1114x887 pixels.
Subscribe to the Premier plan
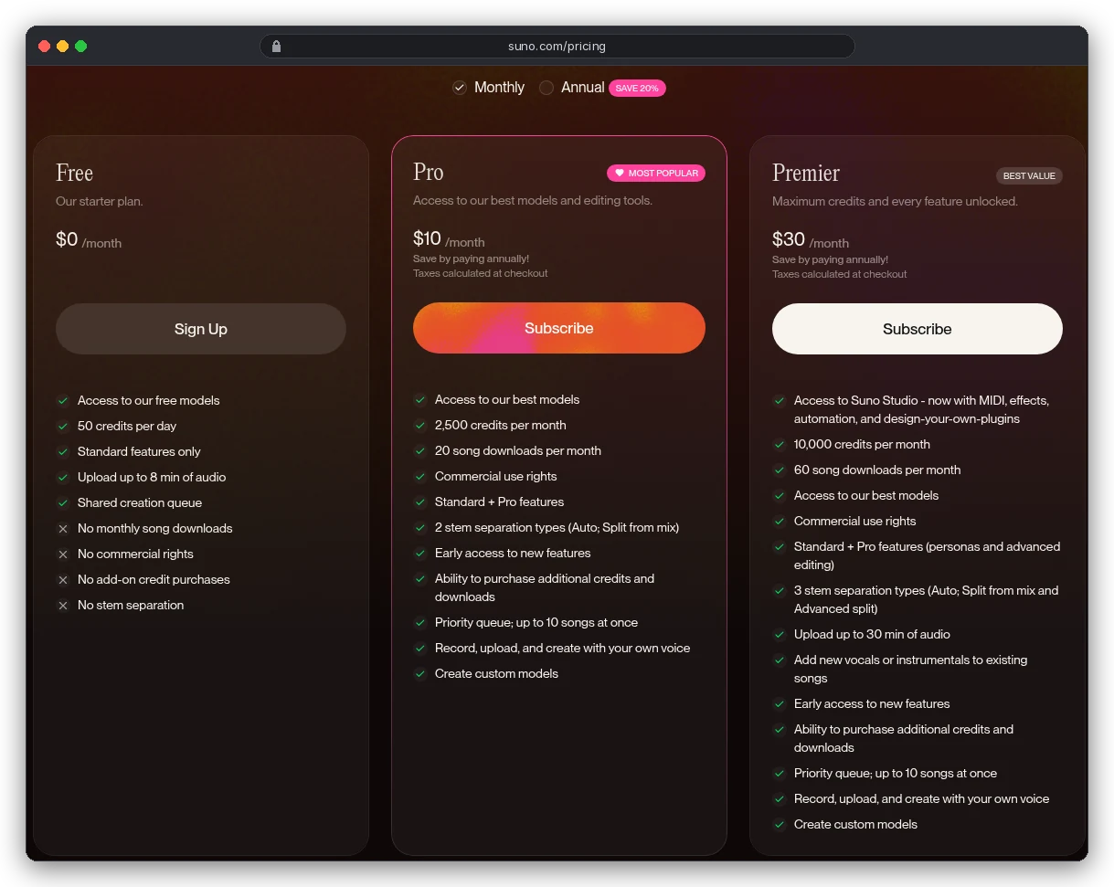pyautogui.click(x=918, y=329)
